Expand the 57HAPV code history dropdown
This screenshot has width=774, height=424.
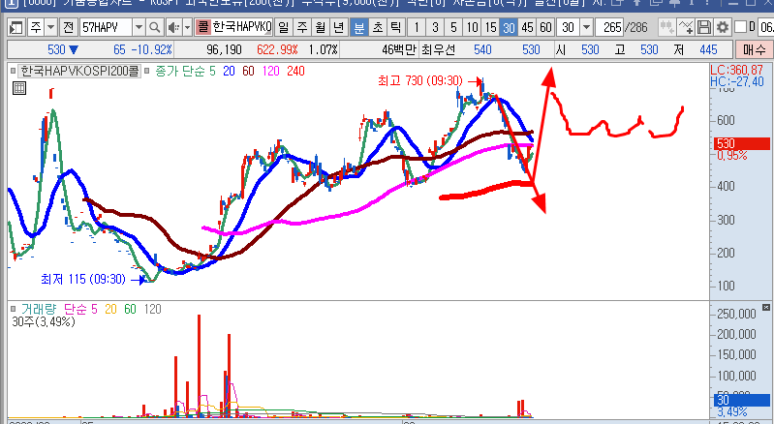[139, 27]
